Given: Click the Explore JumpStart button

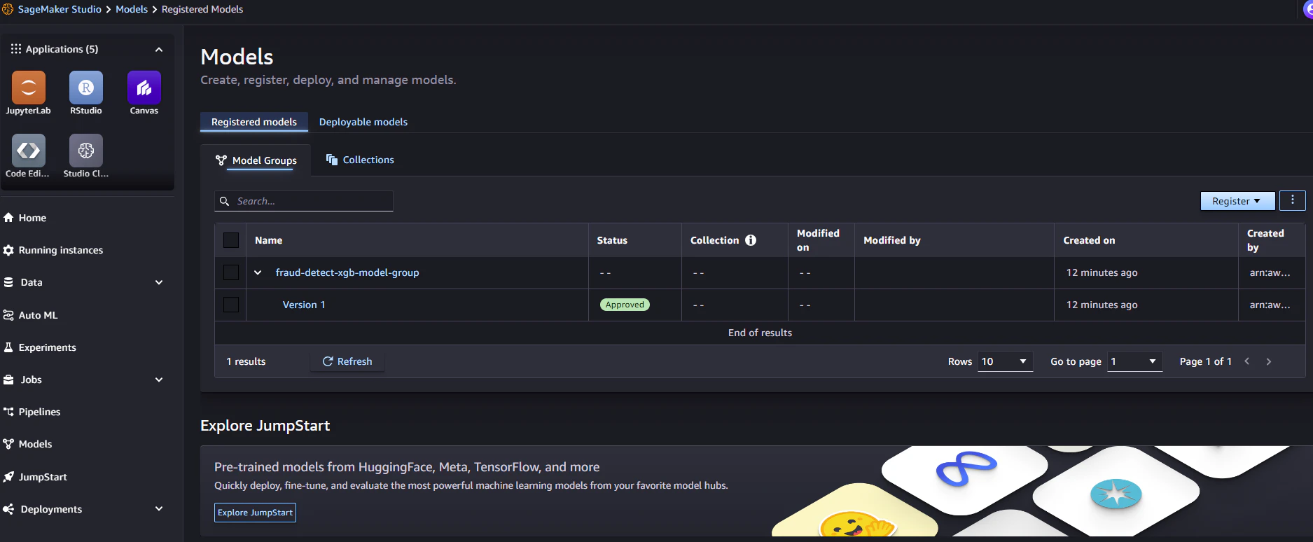Looking at the screenshot, I should click(x=255, y=513).
